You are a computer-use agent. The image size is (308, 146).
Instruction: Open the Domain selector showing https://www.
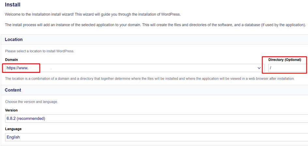(x=130, y=68)
